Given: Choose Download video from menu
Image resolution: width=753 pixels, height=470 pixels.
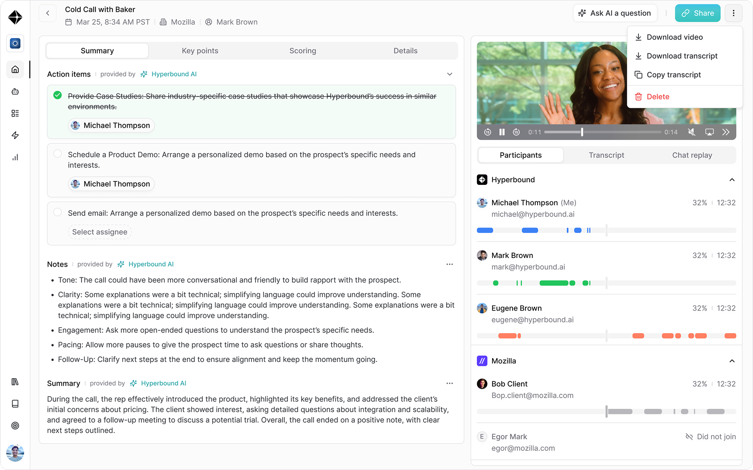Looking at the screenshot, I should tap(685, 37).
